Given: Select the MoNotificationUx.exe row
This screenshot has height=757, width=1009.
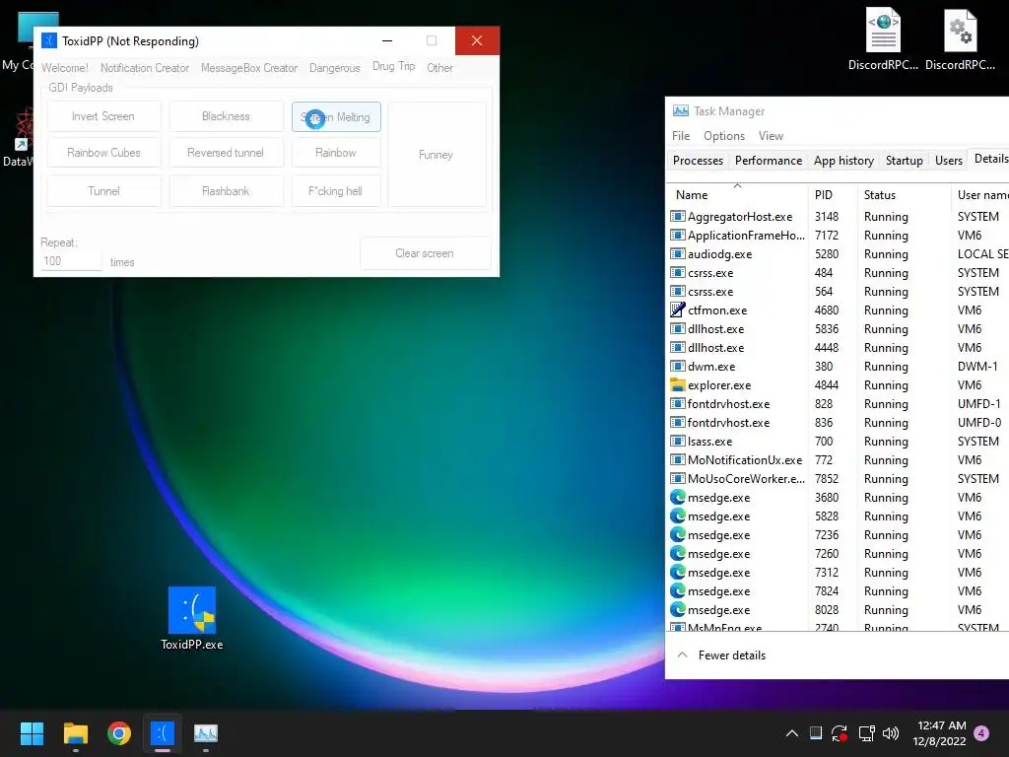Looking at the screenshot, I should pyautogui.click(x=838, y=459).
